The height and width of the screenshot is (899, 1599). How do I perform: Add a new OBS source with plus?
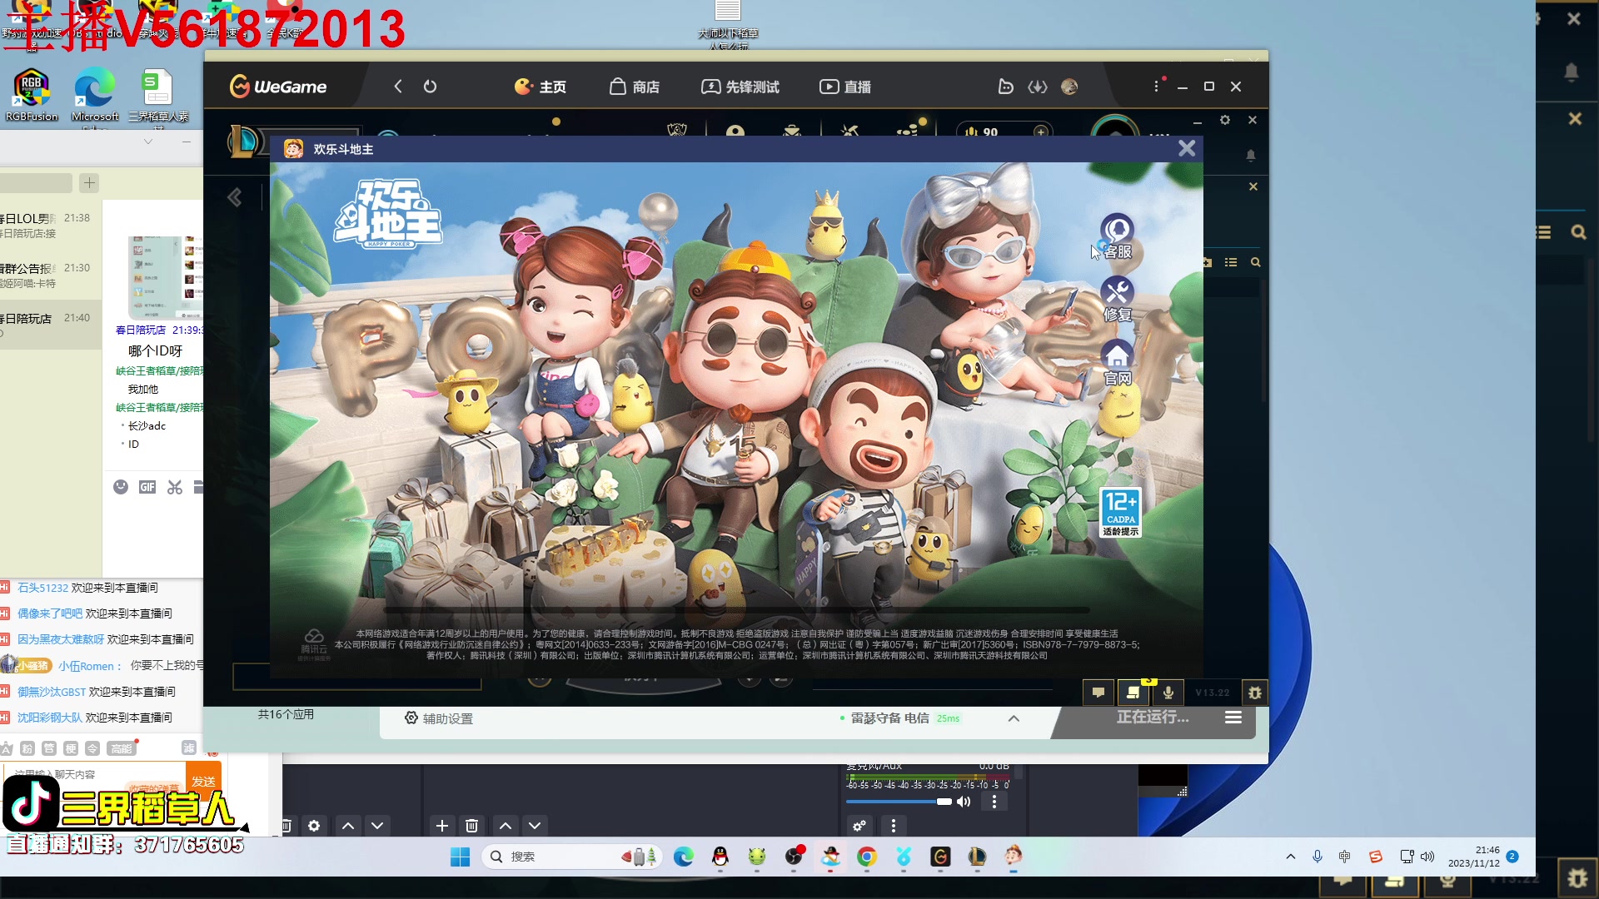442,826
